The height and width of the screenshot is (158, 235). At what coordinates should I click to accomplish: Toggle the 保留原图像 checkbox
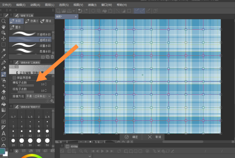click(x=14, y=78)
